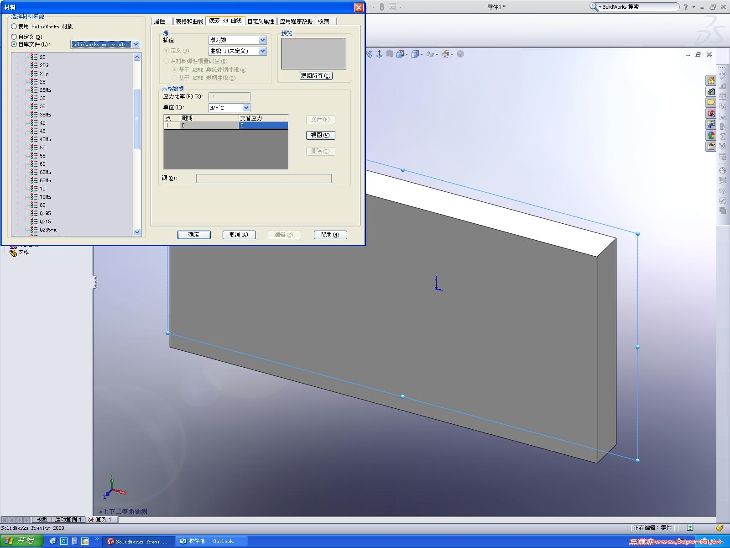Click the 视图 (View) button

(x=321, y=135)
